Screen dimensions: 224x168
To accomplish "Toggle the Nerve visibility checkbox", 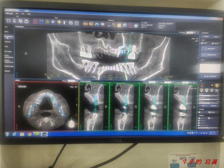I will pyautogui.click(x=199, y=112).
